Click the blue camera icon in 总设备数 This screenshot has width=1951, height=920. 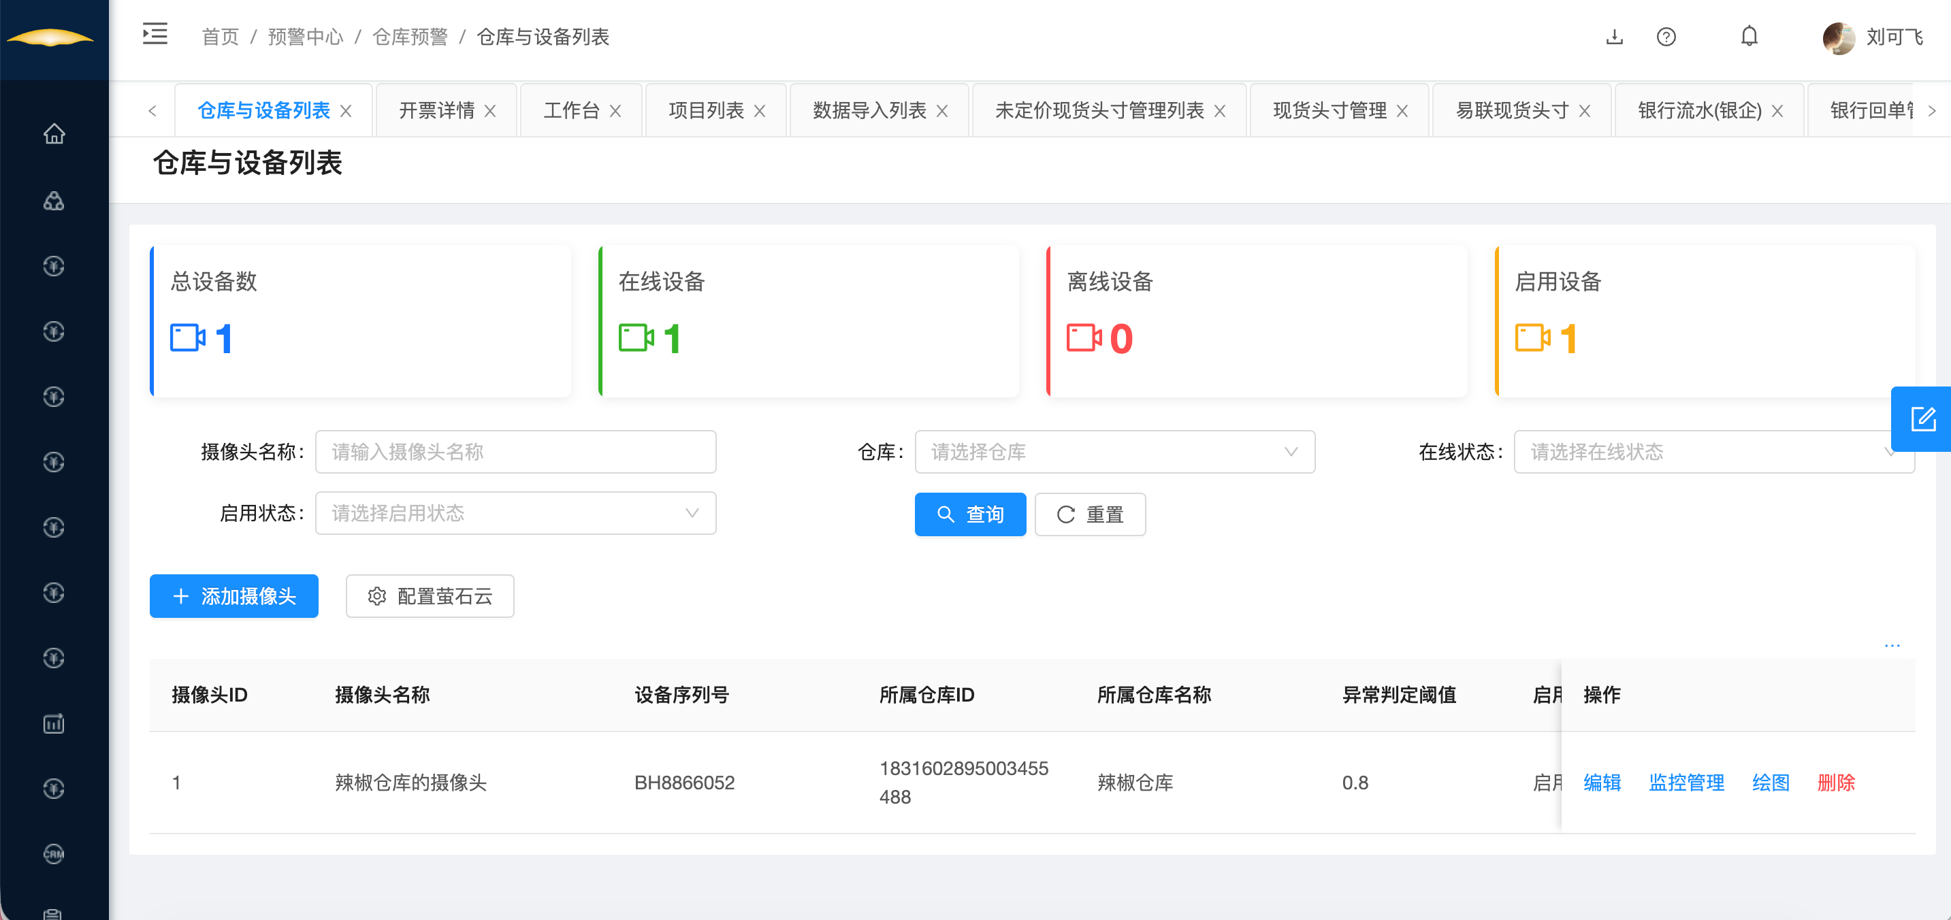click(x=188, y=338)
